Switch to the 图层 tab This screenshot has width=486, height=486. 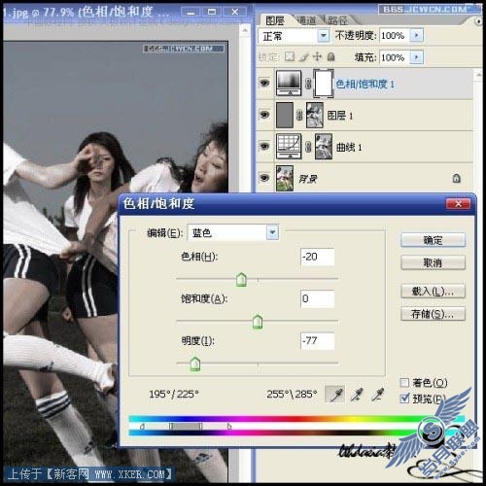coord(275,20)
